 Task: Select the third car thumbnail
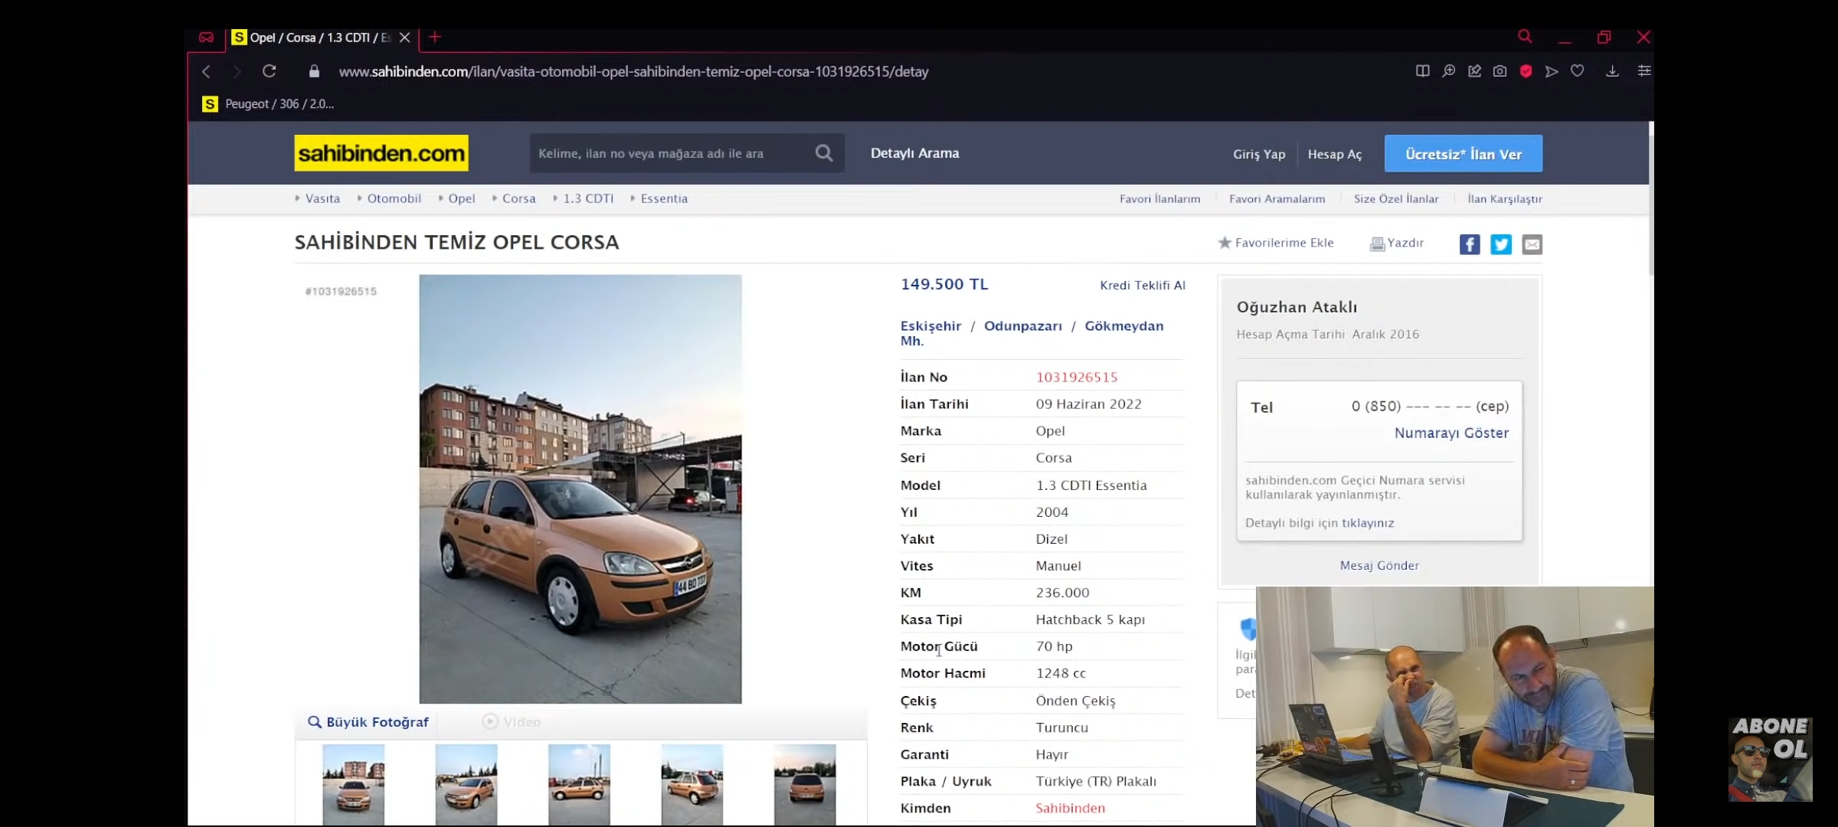[579, 785]
